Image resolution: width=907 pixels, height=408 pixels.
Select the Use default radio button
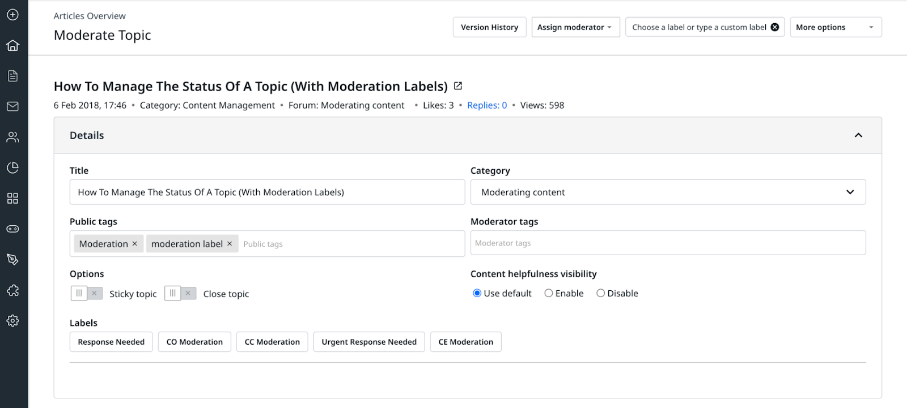pyautogui.click(x=477, y=293)
